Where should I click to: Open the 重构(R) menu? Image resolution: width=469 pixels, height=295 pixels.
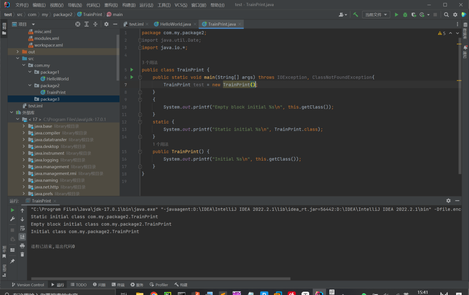tap(112, 5)
